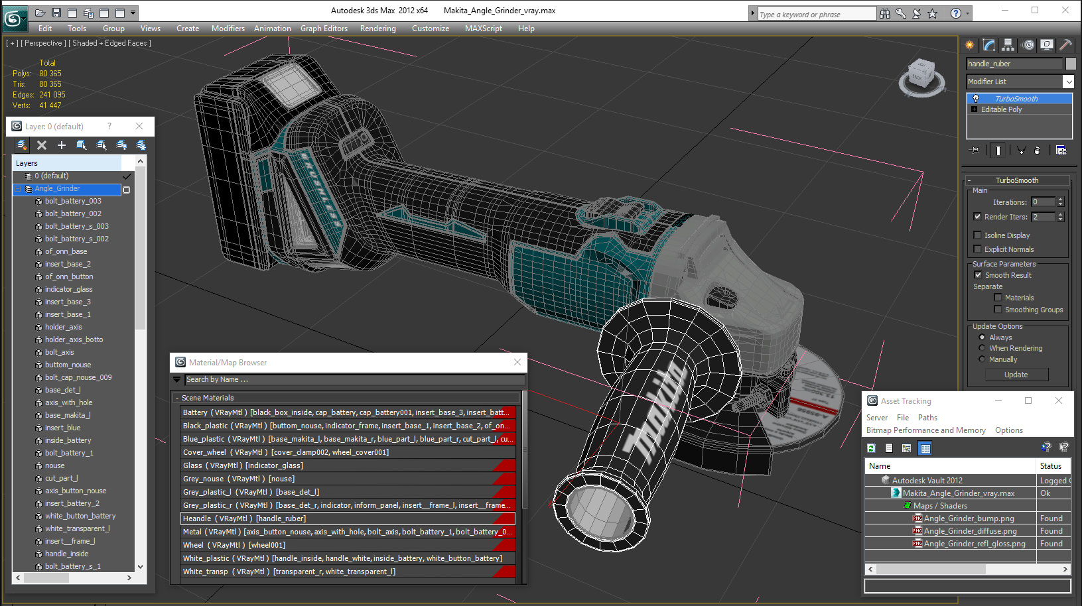This screenshot has height=606, width=1082.
Task: Open the Modify command panel tab
Action: point(989,45)
